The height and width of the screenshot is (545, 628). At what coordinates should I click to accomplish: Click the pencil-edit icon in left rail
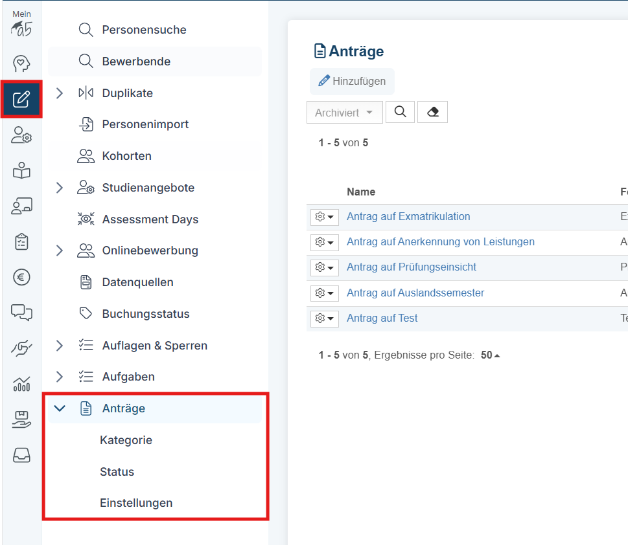point(21,99)
